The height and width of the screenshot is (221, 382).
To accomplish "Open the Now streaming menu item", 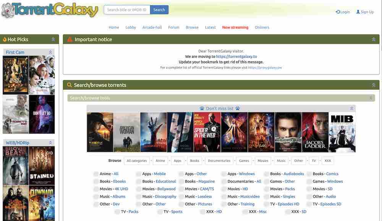I will (x=235, y=27).
